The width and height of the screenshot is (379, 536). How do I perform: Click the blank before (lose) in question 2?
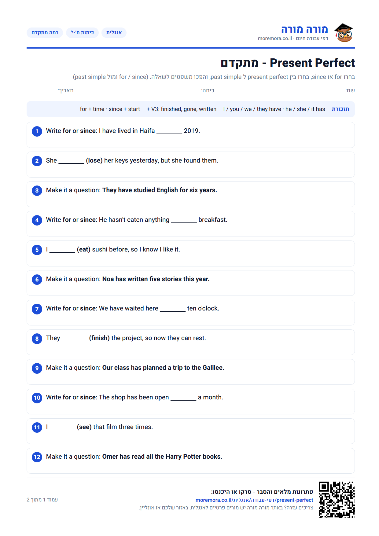coord(71,161)
